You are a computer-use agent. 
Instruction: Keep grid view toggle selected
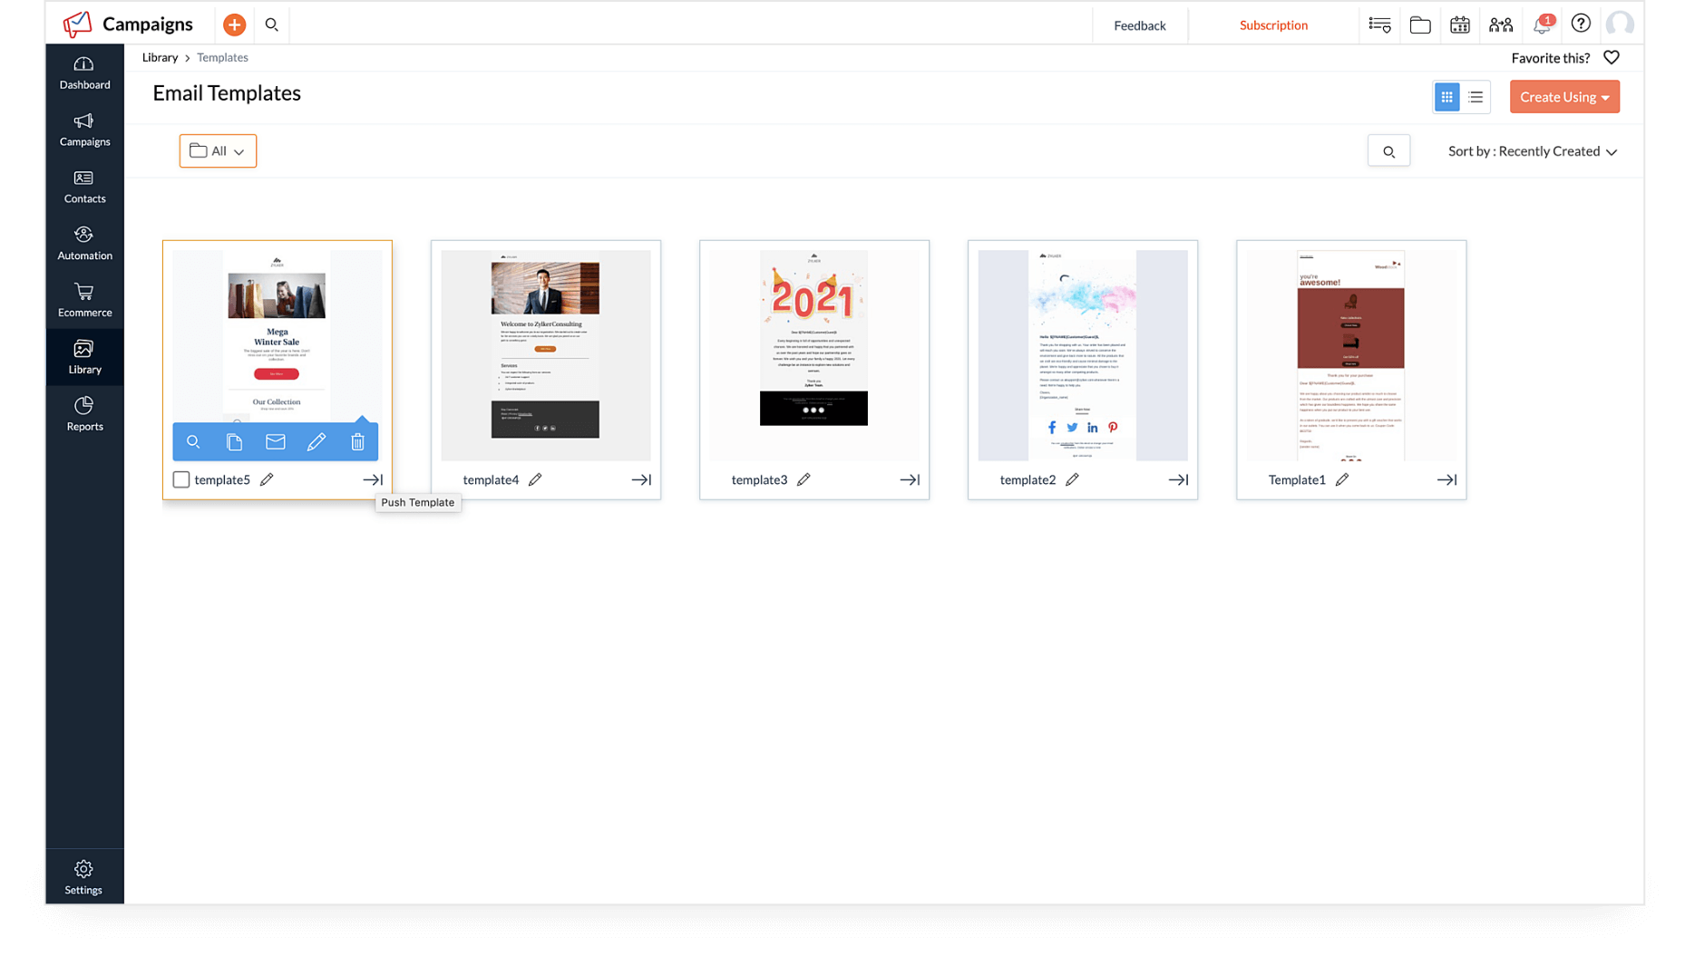coord(1446,96)
